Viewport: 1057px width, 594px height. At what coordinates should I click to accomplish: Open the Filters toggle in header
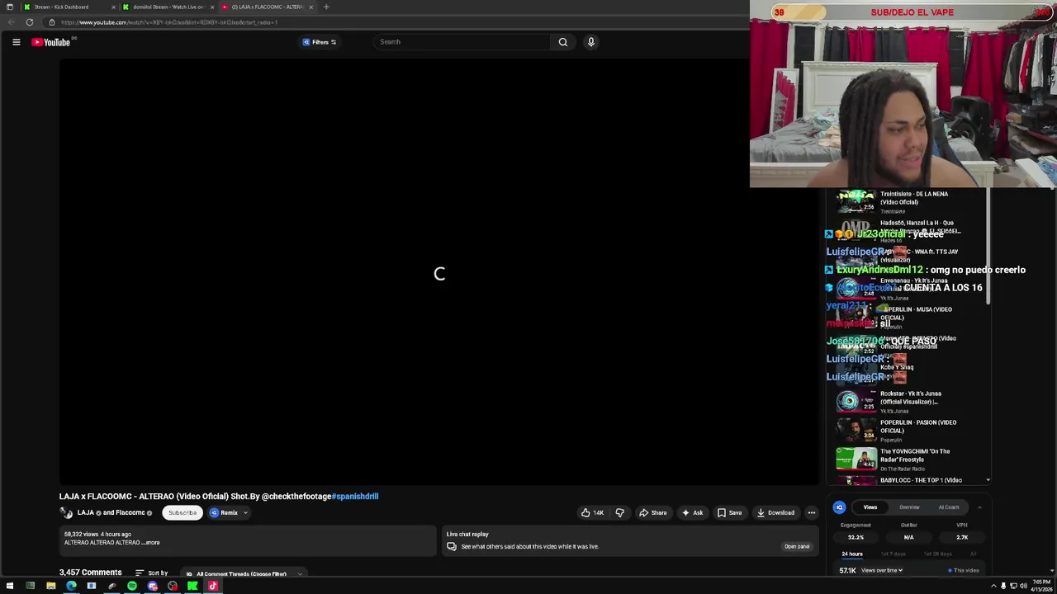pos(319,42)
